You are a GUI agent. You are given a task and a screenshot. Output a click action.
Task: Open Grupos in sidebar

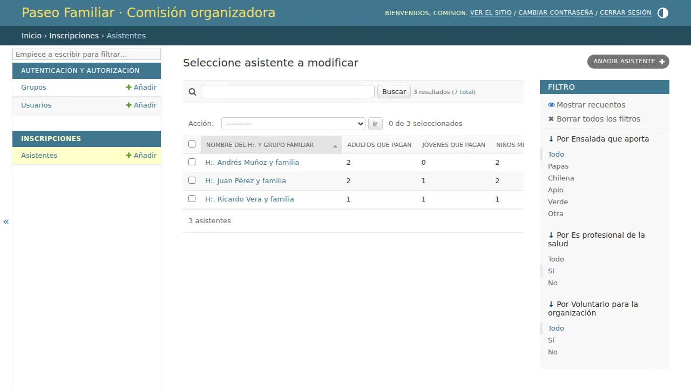(33, 87)
